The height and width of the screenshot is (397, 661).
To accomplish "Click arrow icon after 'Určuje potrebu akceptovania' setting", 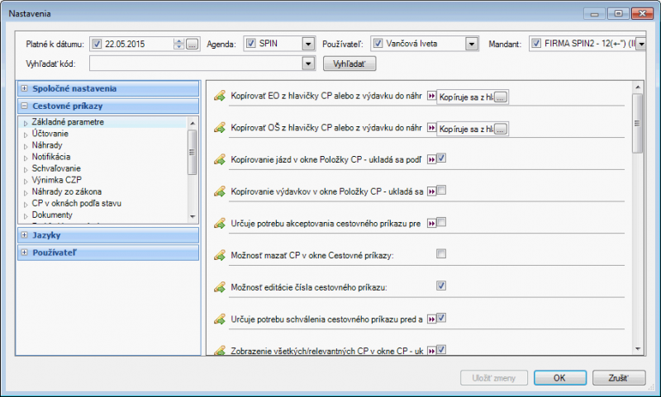I will tap(431, 222).
